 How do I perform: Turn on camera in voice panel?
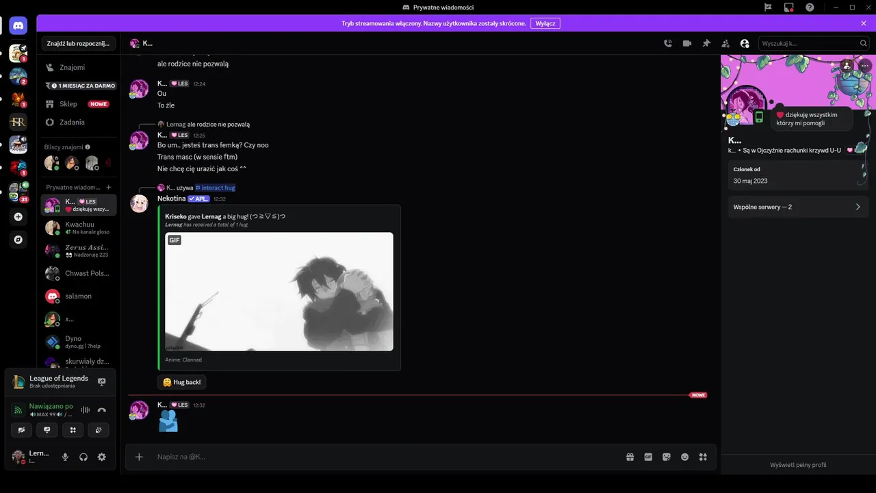pyautogui.click(x=21, y=430)
